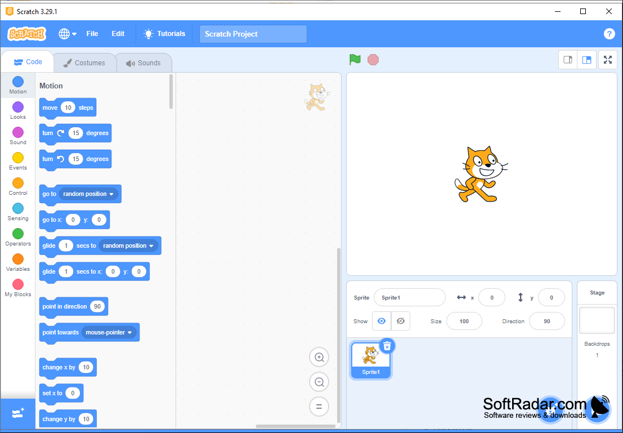Click the turn clockwise 15 degrees block
623x433 pixels.
(75, 133)
